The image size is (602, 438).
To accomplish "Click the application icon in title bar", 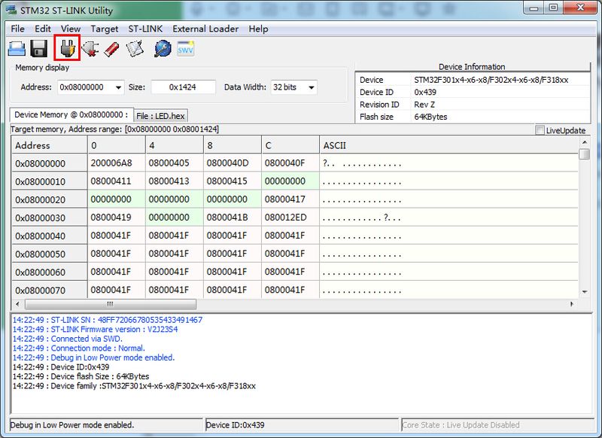I will coord(11,10).
